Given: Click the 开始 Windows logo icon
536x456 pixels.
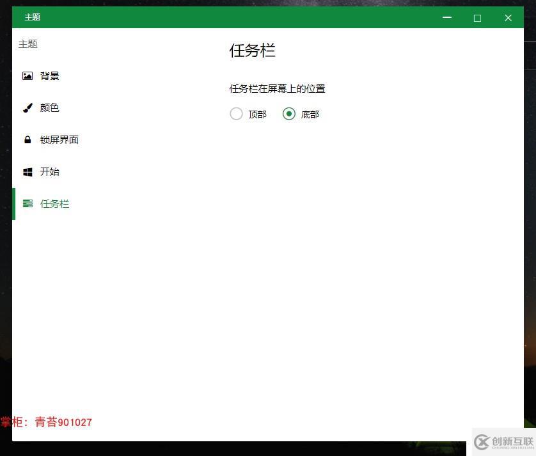Looking at the screenshot, I should click(x=28, y=171).
